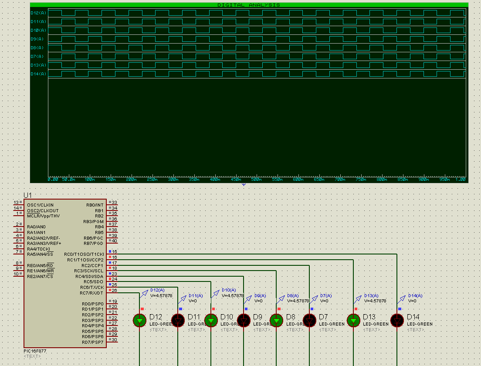Select the D13 LED component symbol
This screenshot has width=481, height=366.
(353, 320)
